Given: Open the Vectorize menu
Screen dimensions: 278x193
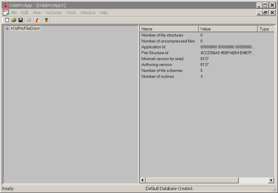Looking at the screenshot, I should tap(54, 13).
